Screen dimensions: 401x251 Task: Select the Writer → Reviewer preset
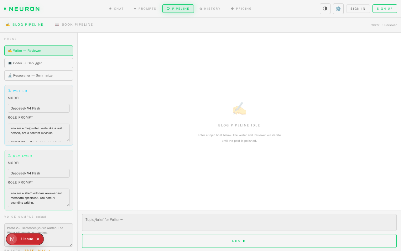click(x=39, y=51)
